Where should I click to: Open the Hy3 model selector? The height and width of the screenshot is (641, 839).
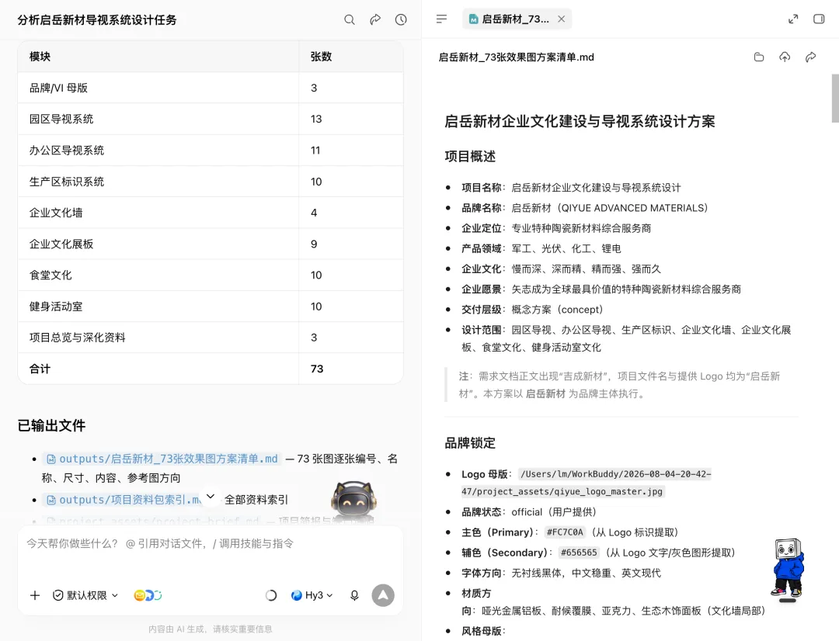point(312,595)
